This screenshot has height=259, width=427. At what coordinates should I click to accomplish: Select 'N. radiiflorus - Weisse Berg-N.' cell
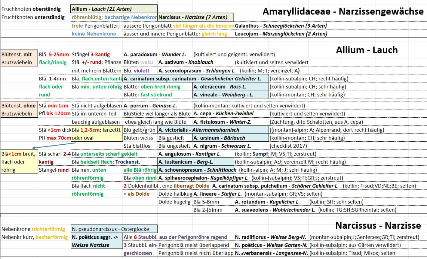[271, 237]
